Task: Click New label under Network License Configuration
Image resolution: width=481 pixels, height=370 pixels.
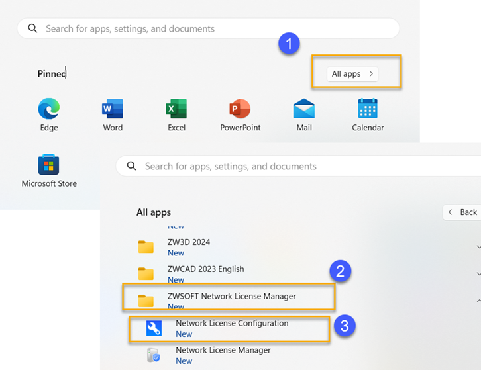Action: click(184, 334)
